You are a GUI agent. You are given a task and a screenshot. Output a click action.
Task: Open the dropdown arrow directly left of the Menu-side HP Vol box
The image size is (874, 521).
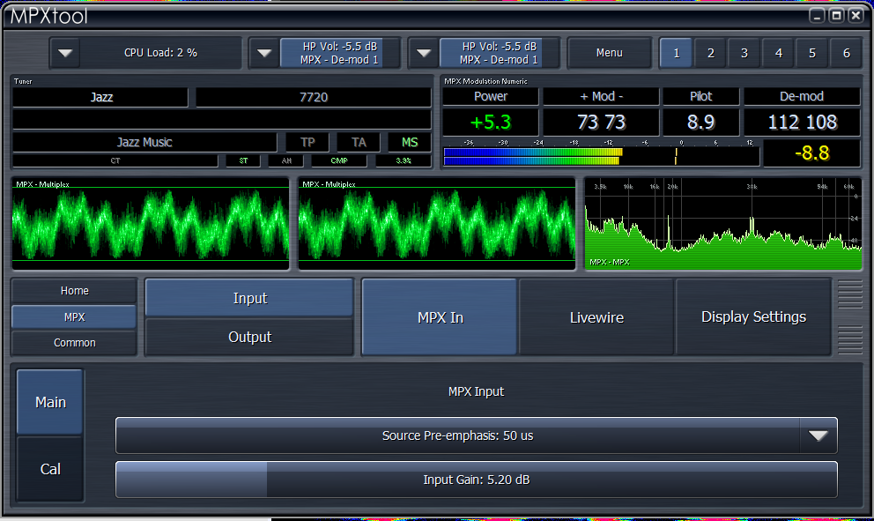pos(424,53)
